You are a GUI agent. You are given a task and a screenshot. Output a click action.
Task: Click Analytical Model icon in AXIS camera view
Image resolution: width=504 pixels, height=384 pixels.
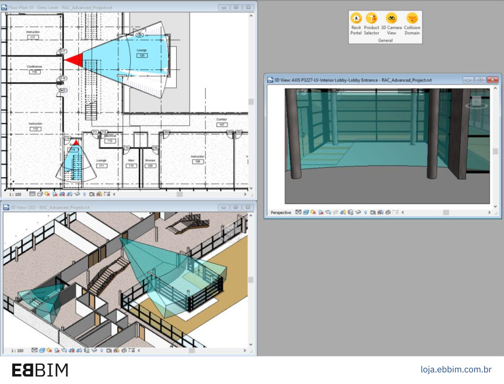coord(380,212)
